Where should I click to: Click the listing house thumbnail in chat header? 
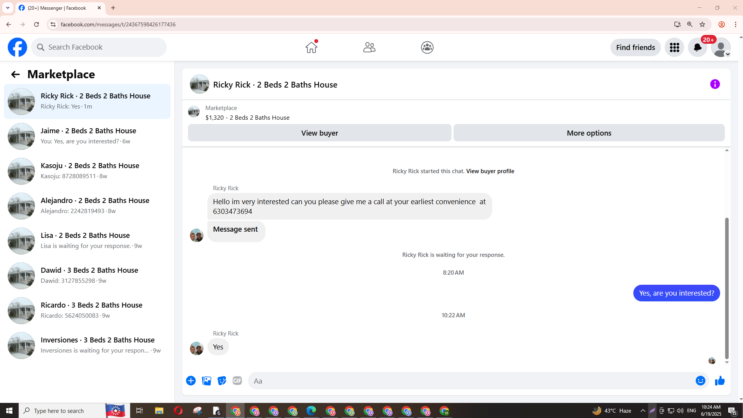200,84
